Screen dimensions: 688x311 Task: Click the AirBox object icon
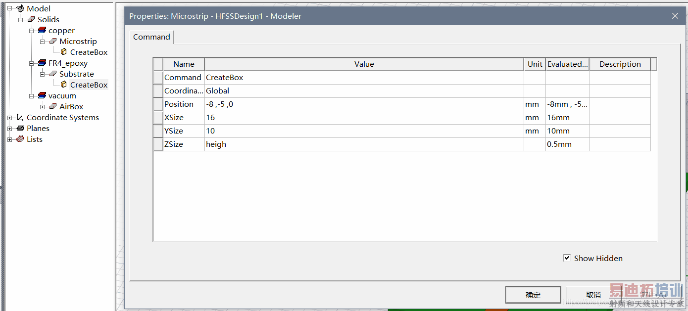coord(53,106)
